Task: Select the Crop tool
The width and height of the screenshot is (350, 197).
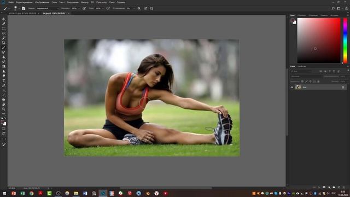Action: pyautogui.click(x=4, y=43)
